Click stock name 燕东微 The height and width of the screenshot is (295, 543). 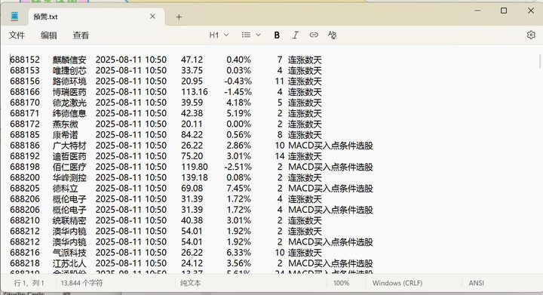tap(65, 124)
